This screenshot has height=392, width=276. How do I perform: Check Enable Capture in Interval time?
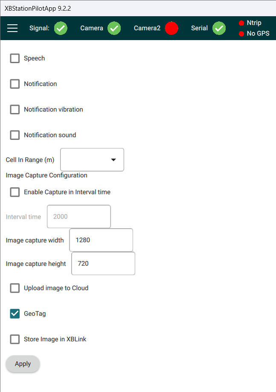[x=15, y=192]
